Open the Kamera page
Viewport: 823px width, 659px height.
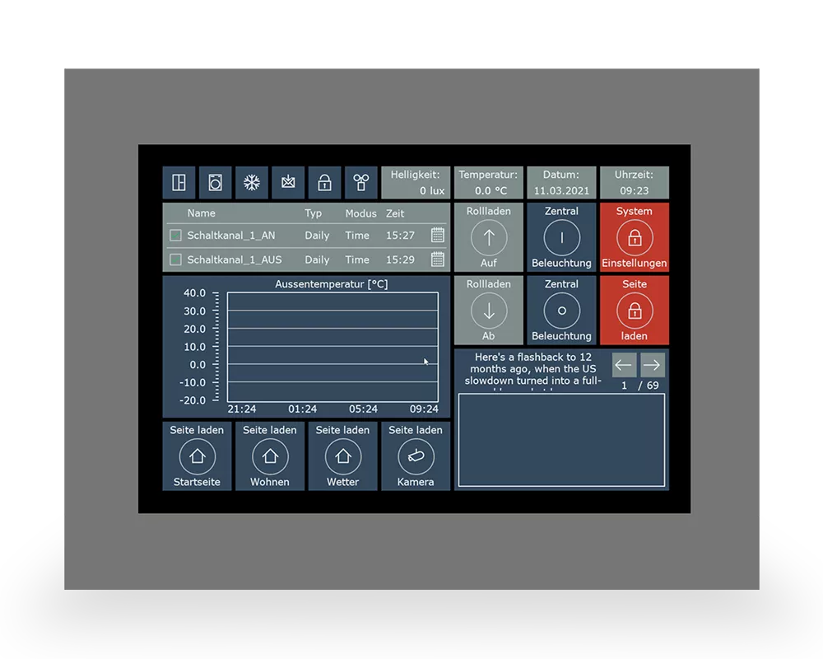pos(416,456)
